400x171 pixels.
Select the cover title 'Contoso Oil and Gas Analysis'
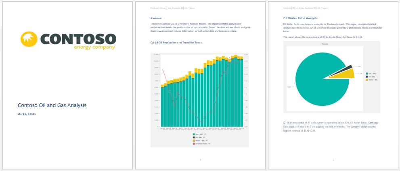coord(52,105)
